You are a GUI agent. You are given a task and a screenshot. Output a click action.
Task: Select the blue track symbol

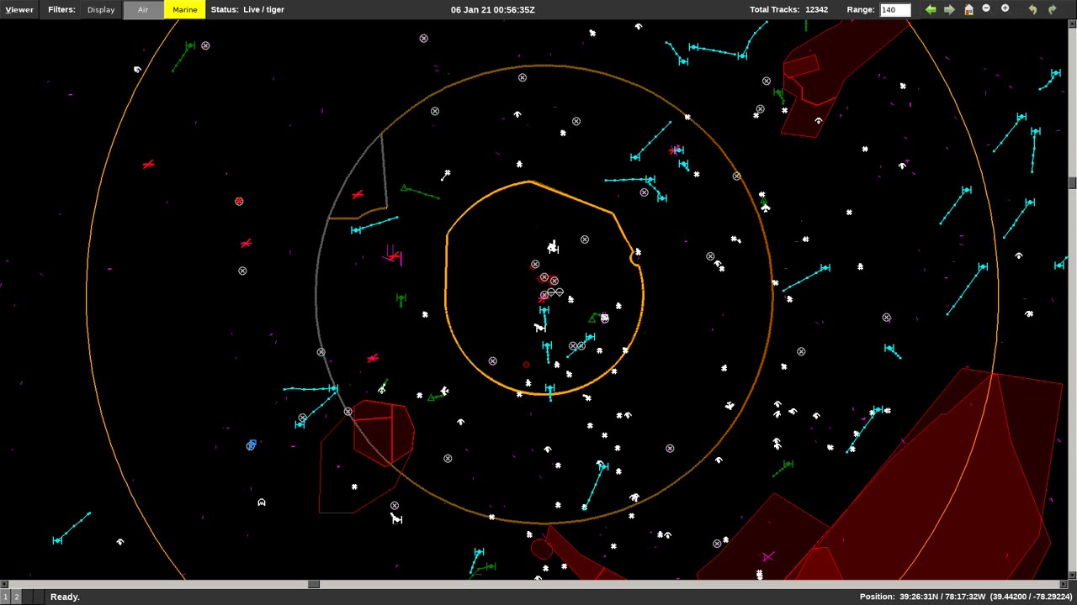tap(251, 445)
